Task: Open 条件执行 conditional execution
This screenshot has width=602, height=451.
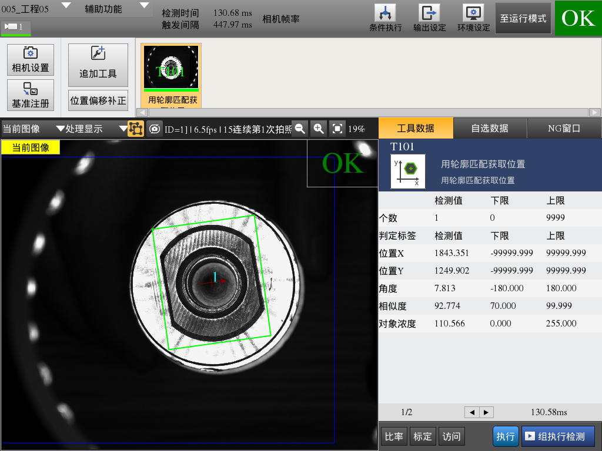Action: (385, 18)
